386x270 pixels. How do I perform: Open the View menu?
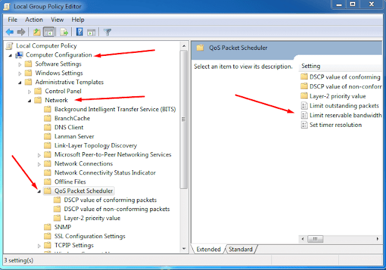[57, 20]
